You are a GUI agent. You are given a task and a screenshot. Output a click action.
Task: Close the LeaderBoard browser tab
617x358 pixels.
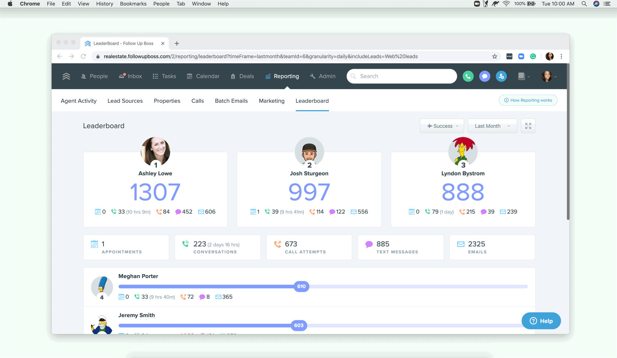coord(163,43)
